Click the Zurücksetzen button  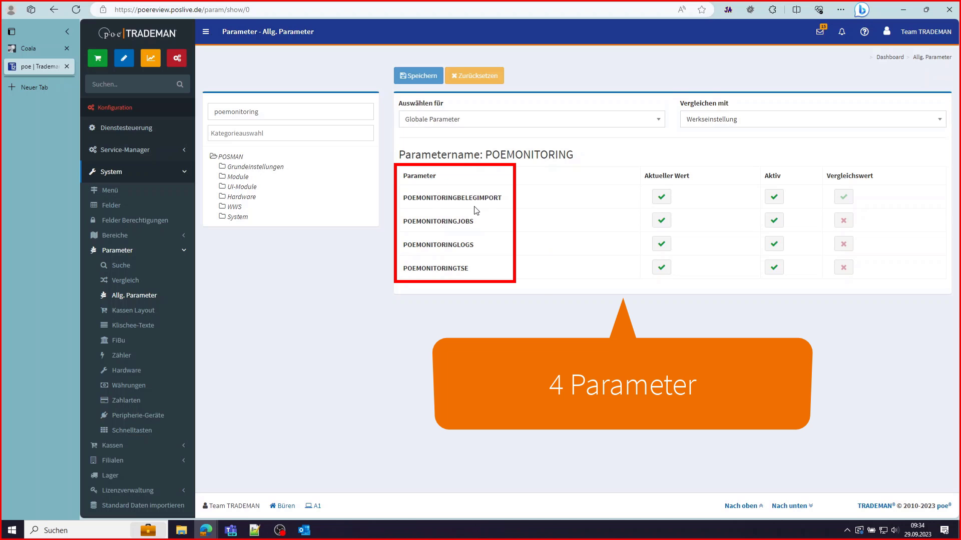pos(474,75)
